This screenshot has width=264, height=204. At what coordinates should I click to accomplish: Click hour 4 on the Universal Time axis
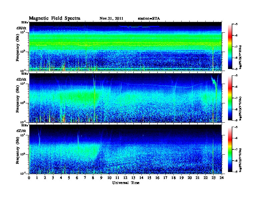click(61, 178)
